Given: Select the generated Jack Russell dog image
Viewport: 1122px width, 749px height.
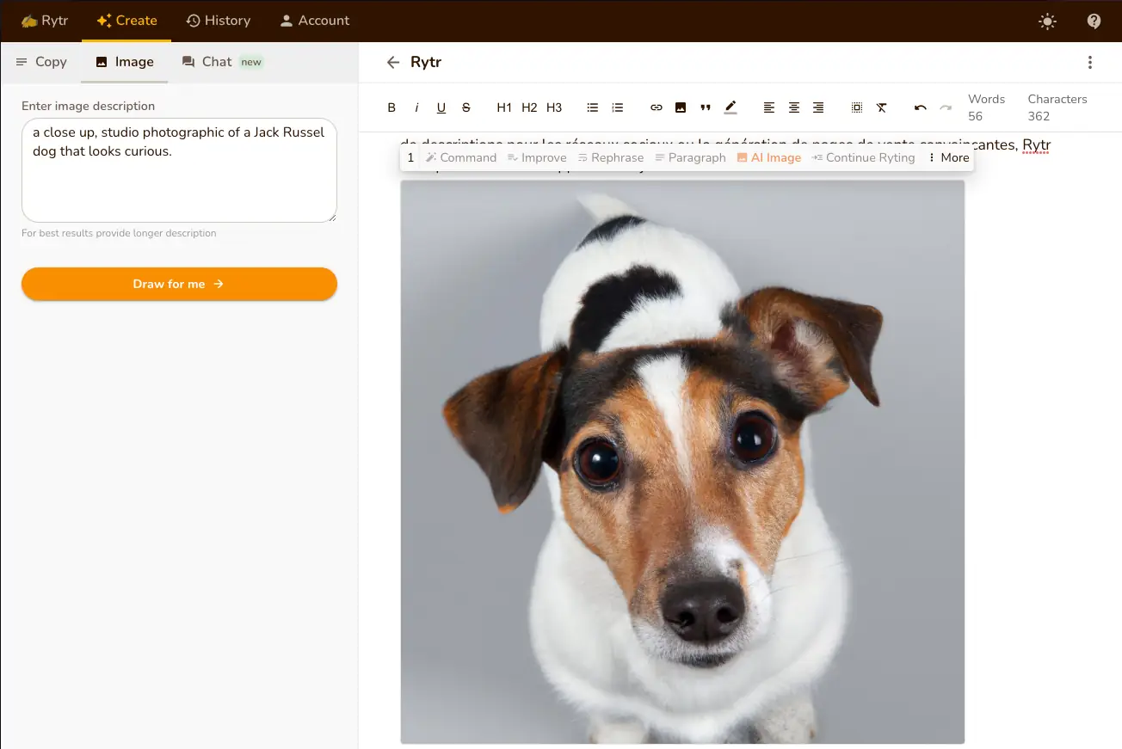Looking at the screenshot, I should point(682,462).
